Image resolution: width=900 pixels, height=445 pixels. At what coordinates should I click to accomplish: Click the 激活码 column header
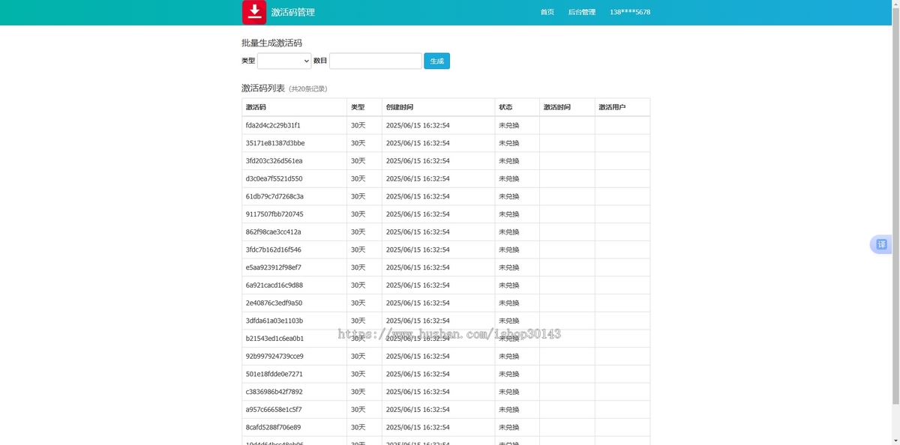tap(256, 107)
